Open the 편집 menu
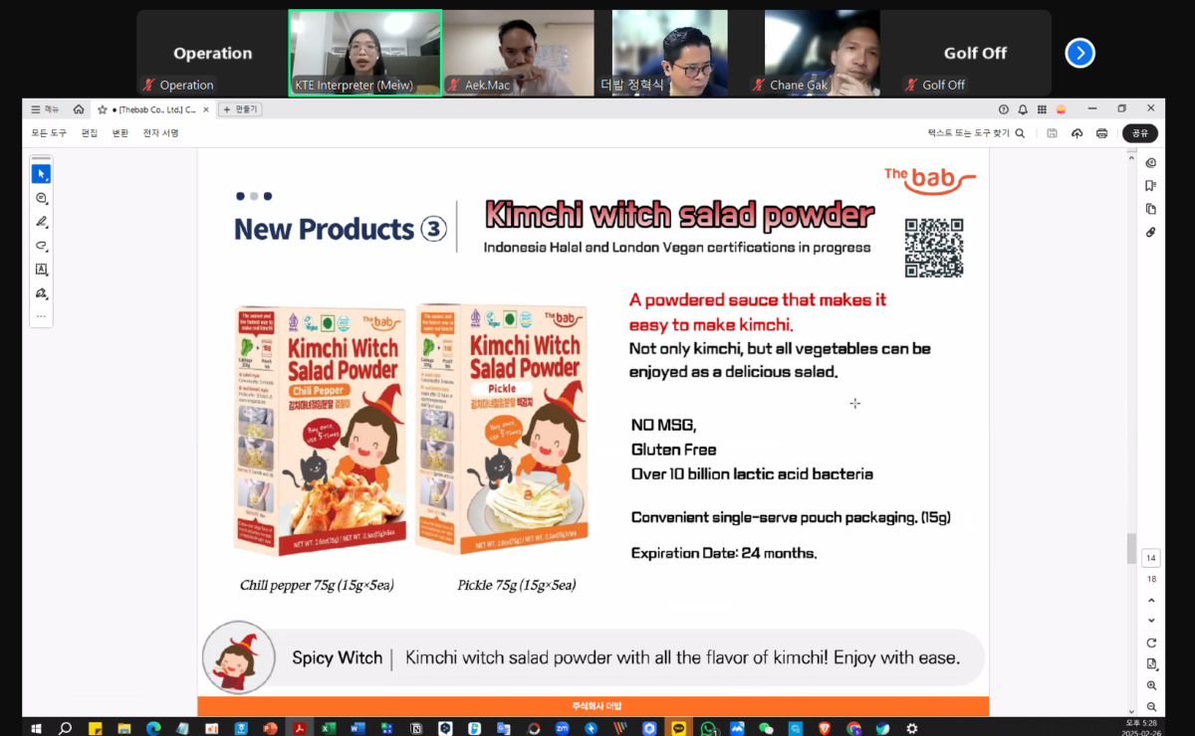This screenshot has height=736, width=1195. (90, 133)
